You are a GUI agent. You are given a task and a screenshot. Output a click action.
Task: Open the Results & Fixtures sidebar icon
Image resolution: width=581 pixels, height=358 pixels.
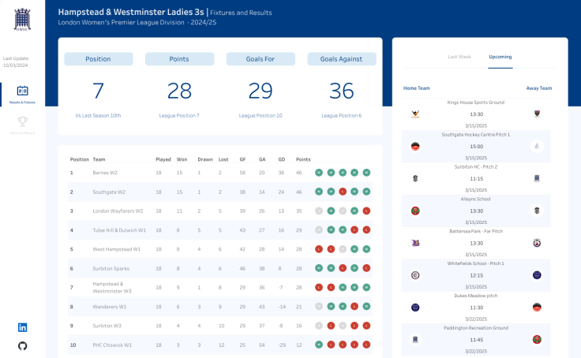point(22,91)
